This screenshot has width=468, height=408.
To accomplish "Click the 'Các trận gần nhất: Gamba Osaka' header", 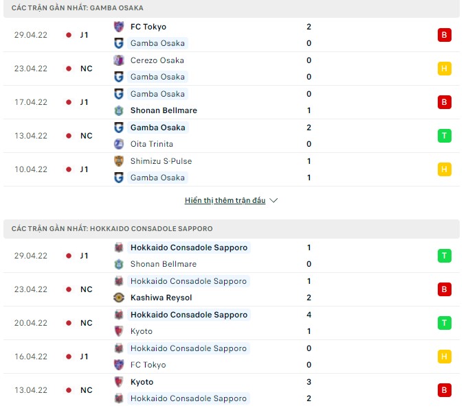I will point(77,8).
